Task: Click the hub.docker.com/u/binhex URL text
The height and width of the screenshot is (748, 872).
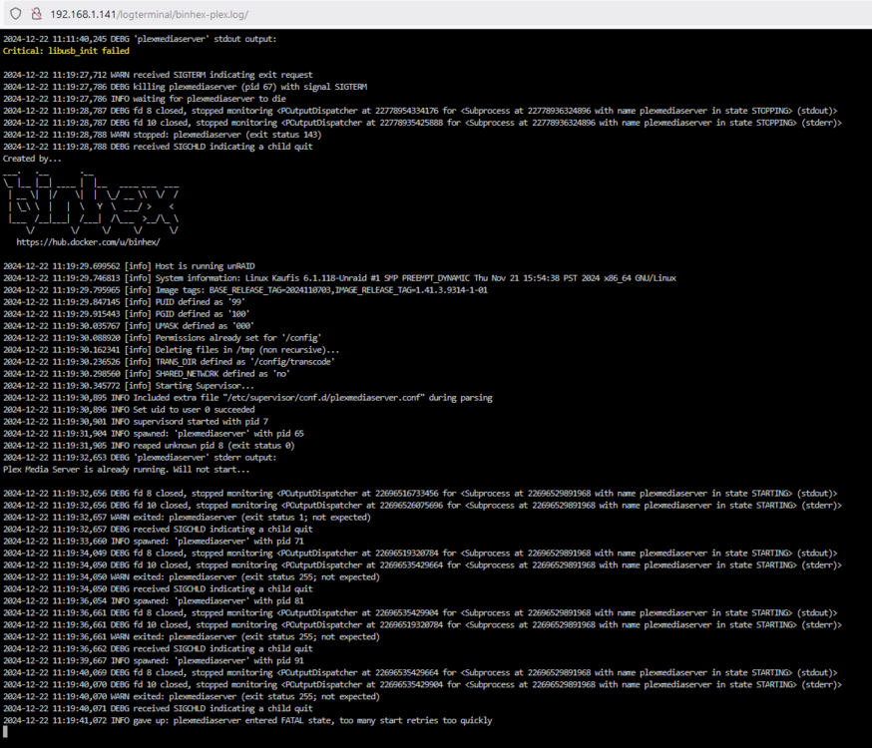Action: [89, 242]
